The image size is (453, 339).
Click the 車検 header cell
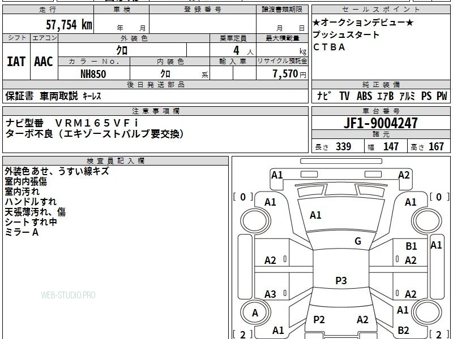(x=121, y=10)
